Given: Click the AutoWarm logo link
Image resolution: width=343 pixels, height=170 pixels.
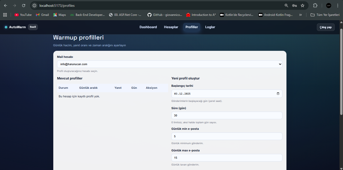Looking at the screenshot, I should (17, 27).
